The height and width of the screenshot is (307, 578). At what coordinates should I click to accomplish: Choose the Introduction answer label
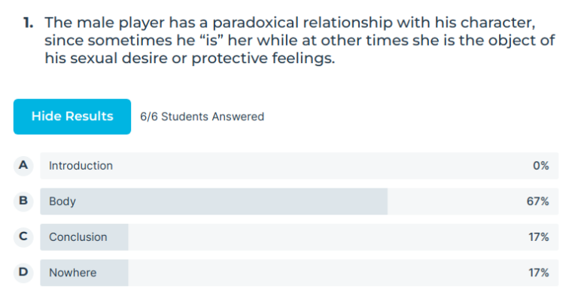(81, 166)
